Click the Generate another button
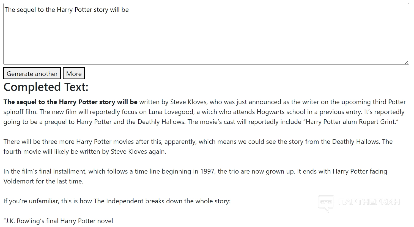 (x=32, y=74)
